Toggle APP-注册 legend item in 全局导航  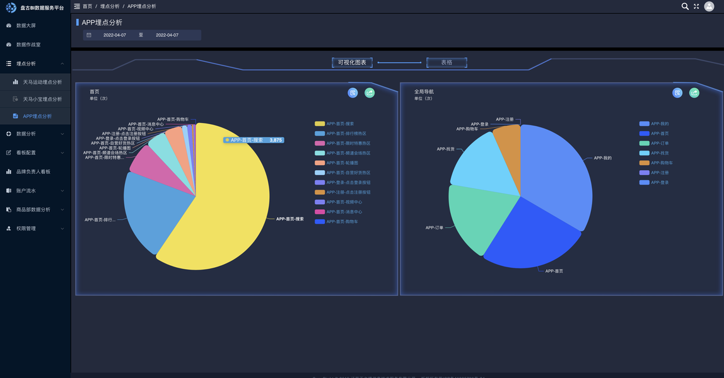click(654, 173)
